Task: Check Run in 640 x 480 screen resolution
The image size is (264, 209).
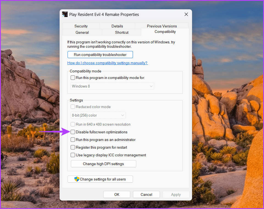Action: [x=73, y=124]
